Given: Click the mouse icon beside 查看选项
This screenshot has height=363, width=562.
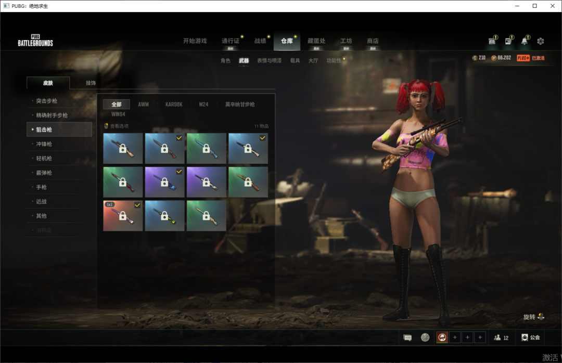Looking at the screenshot, I should pos(106,126).
